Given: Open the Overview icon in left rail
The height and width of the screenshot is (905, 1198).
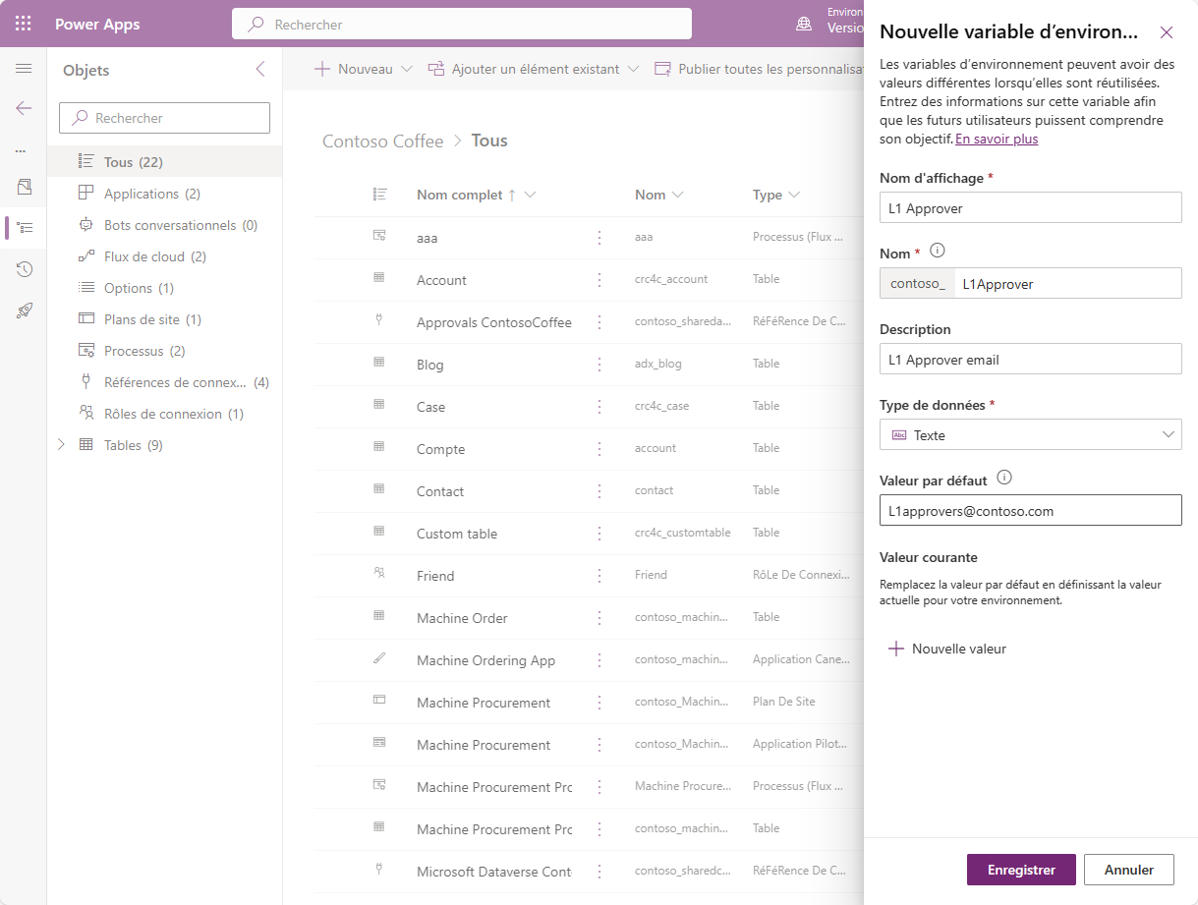Looking at the screenshot, I should (24, 187).
